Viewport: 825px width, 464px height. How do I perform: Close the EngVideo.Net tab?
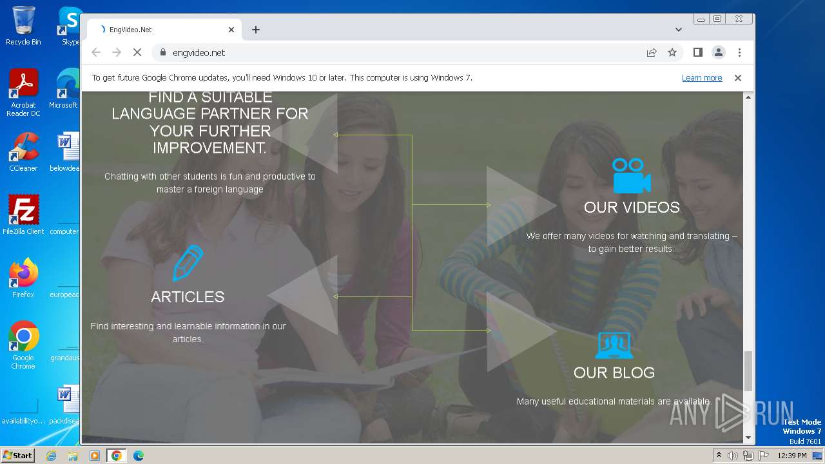click(231, 30)
